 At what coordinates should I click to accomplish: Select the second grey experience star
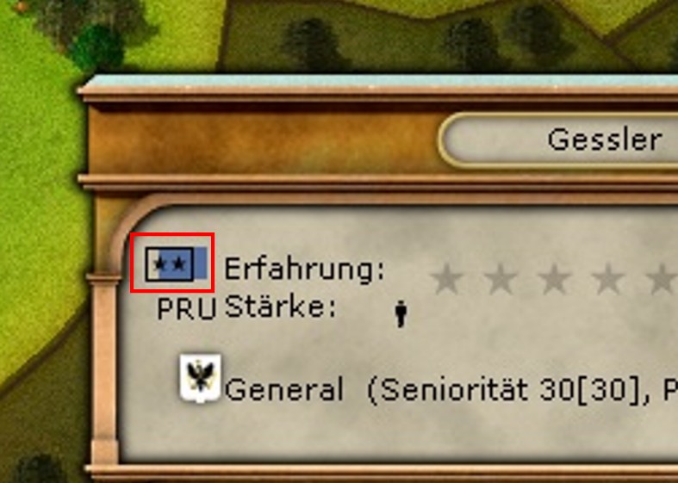tap(501, 279)
